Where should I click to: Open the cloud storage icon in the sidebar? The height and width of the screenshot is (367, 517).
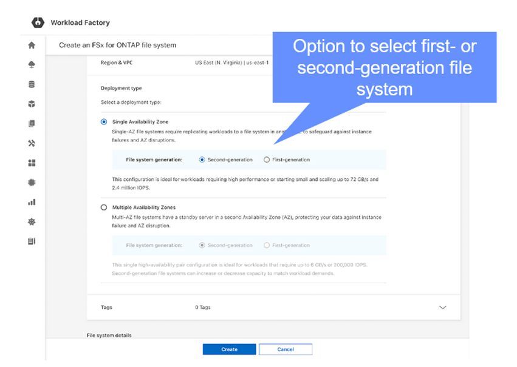coord(32,65)
